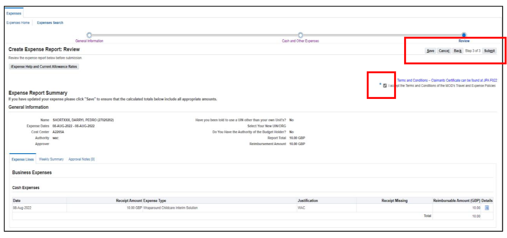Viewport: 507px width, 238px height.
Task: Click the Authority value wac
Action: click(56, 138)
